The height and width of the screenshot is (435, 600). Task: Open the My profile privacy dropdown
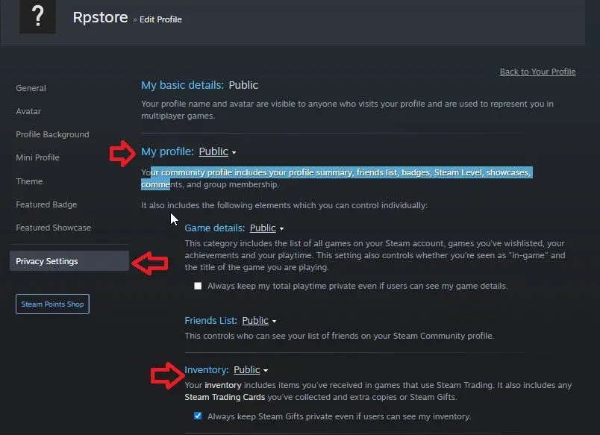217,152
